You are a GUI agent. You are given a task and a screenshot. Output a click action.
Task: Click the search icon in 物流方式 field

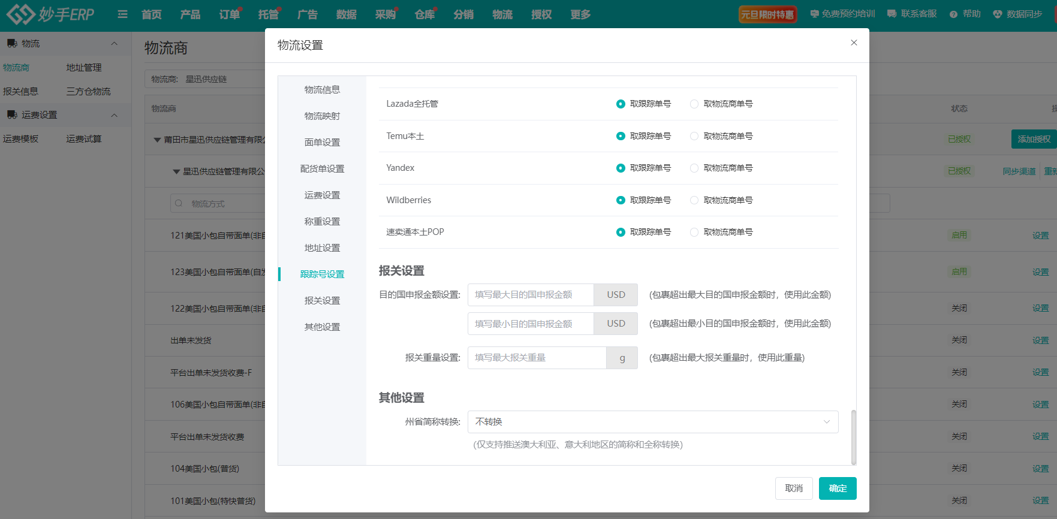(x=179, y=204)
